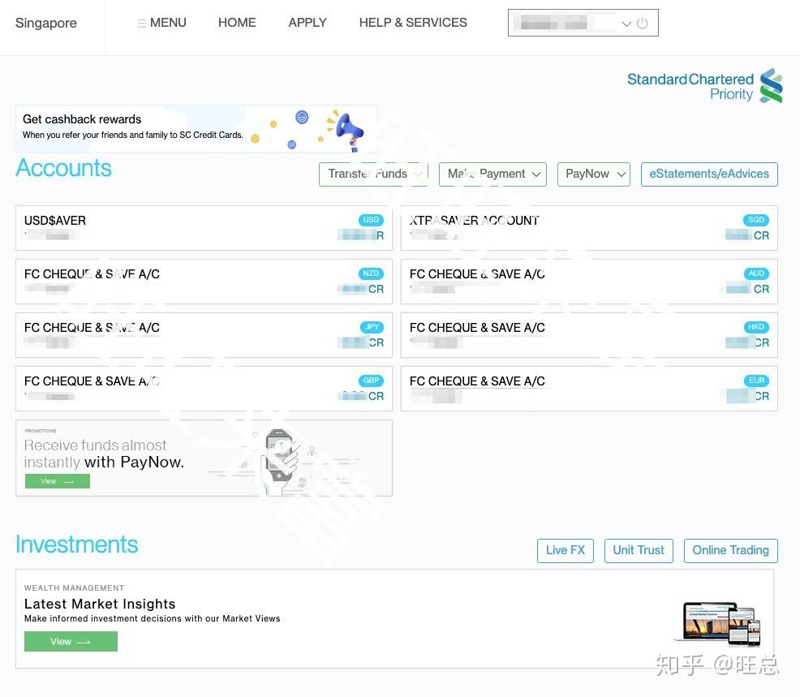Click the JPY currency badge

[372, 327]
